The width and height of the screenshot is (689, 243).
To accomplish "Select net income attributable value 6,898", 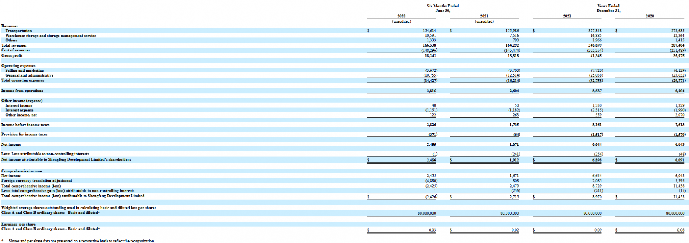I will coord(597,160).
